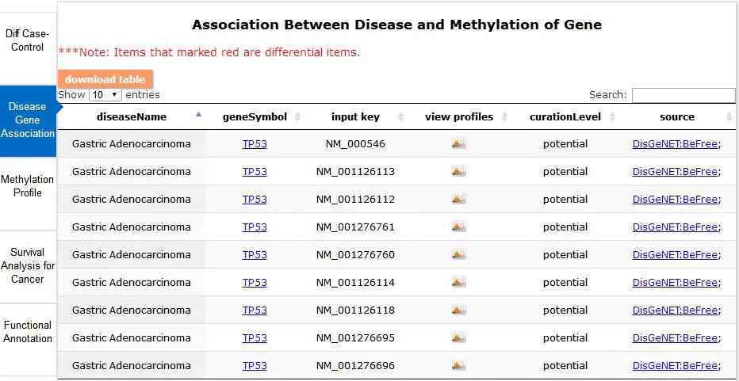Screen dimensions: 739x381
Task: Open view profiles icon for NM_001276760
Action: click(458, 255)
